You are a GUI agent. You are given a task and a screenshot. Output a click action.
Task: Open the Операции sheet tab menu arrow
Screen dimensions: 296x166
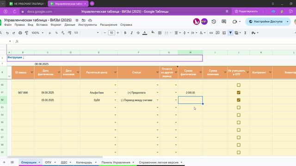click(39, 162)
